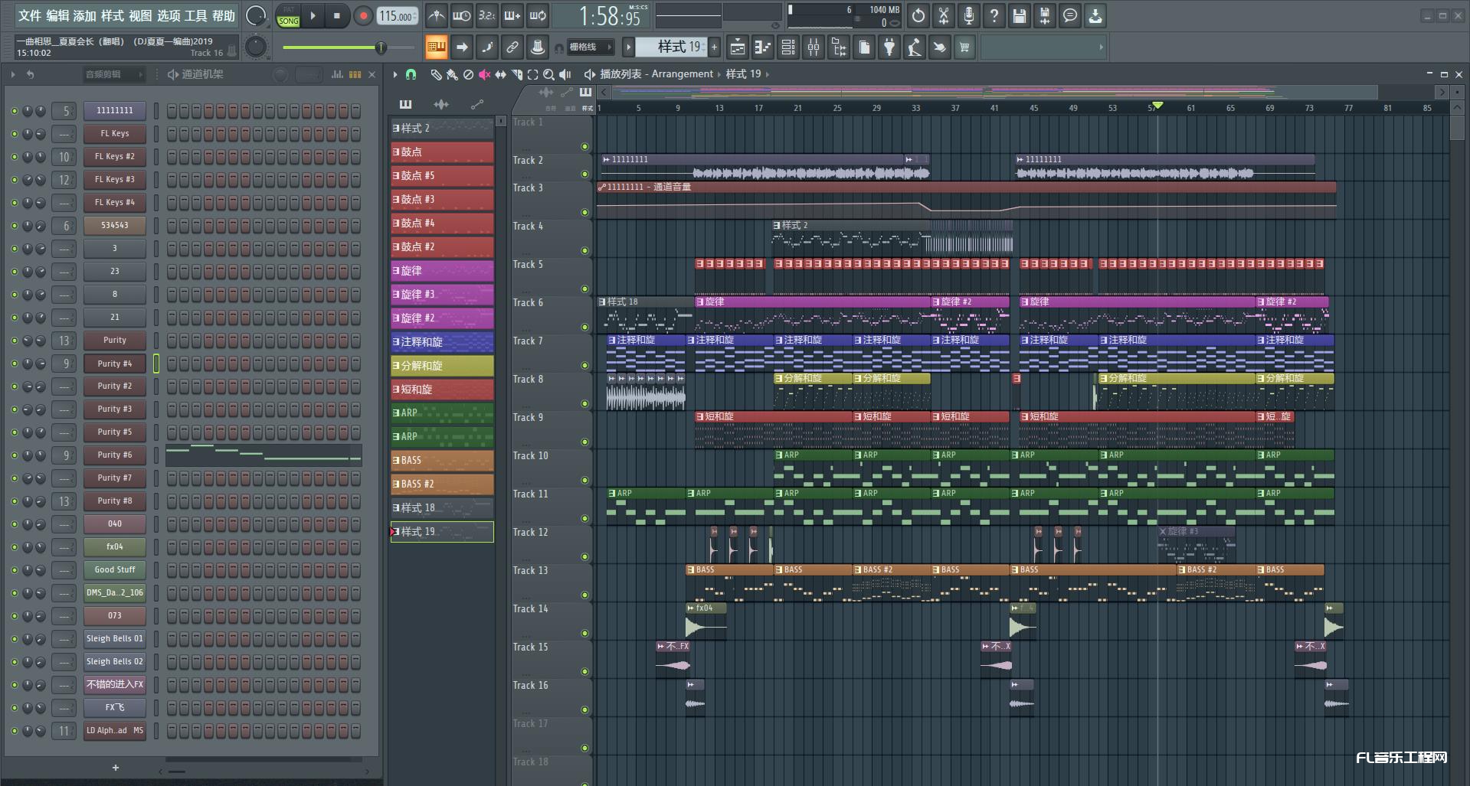
Task: Open the mixer view button
Action: [814, 47]
